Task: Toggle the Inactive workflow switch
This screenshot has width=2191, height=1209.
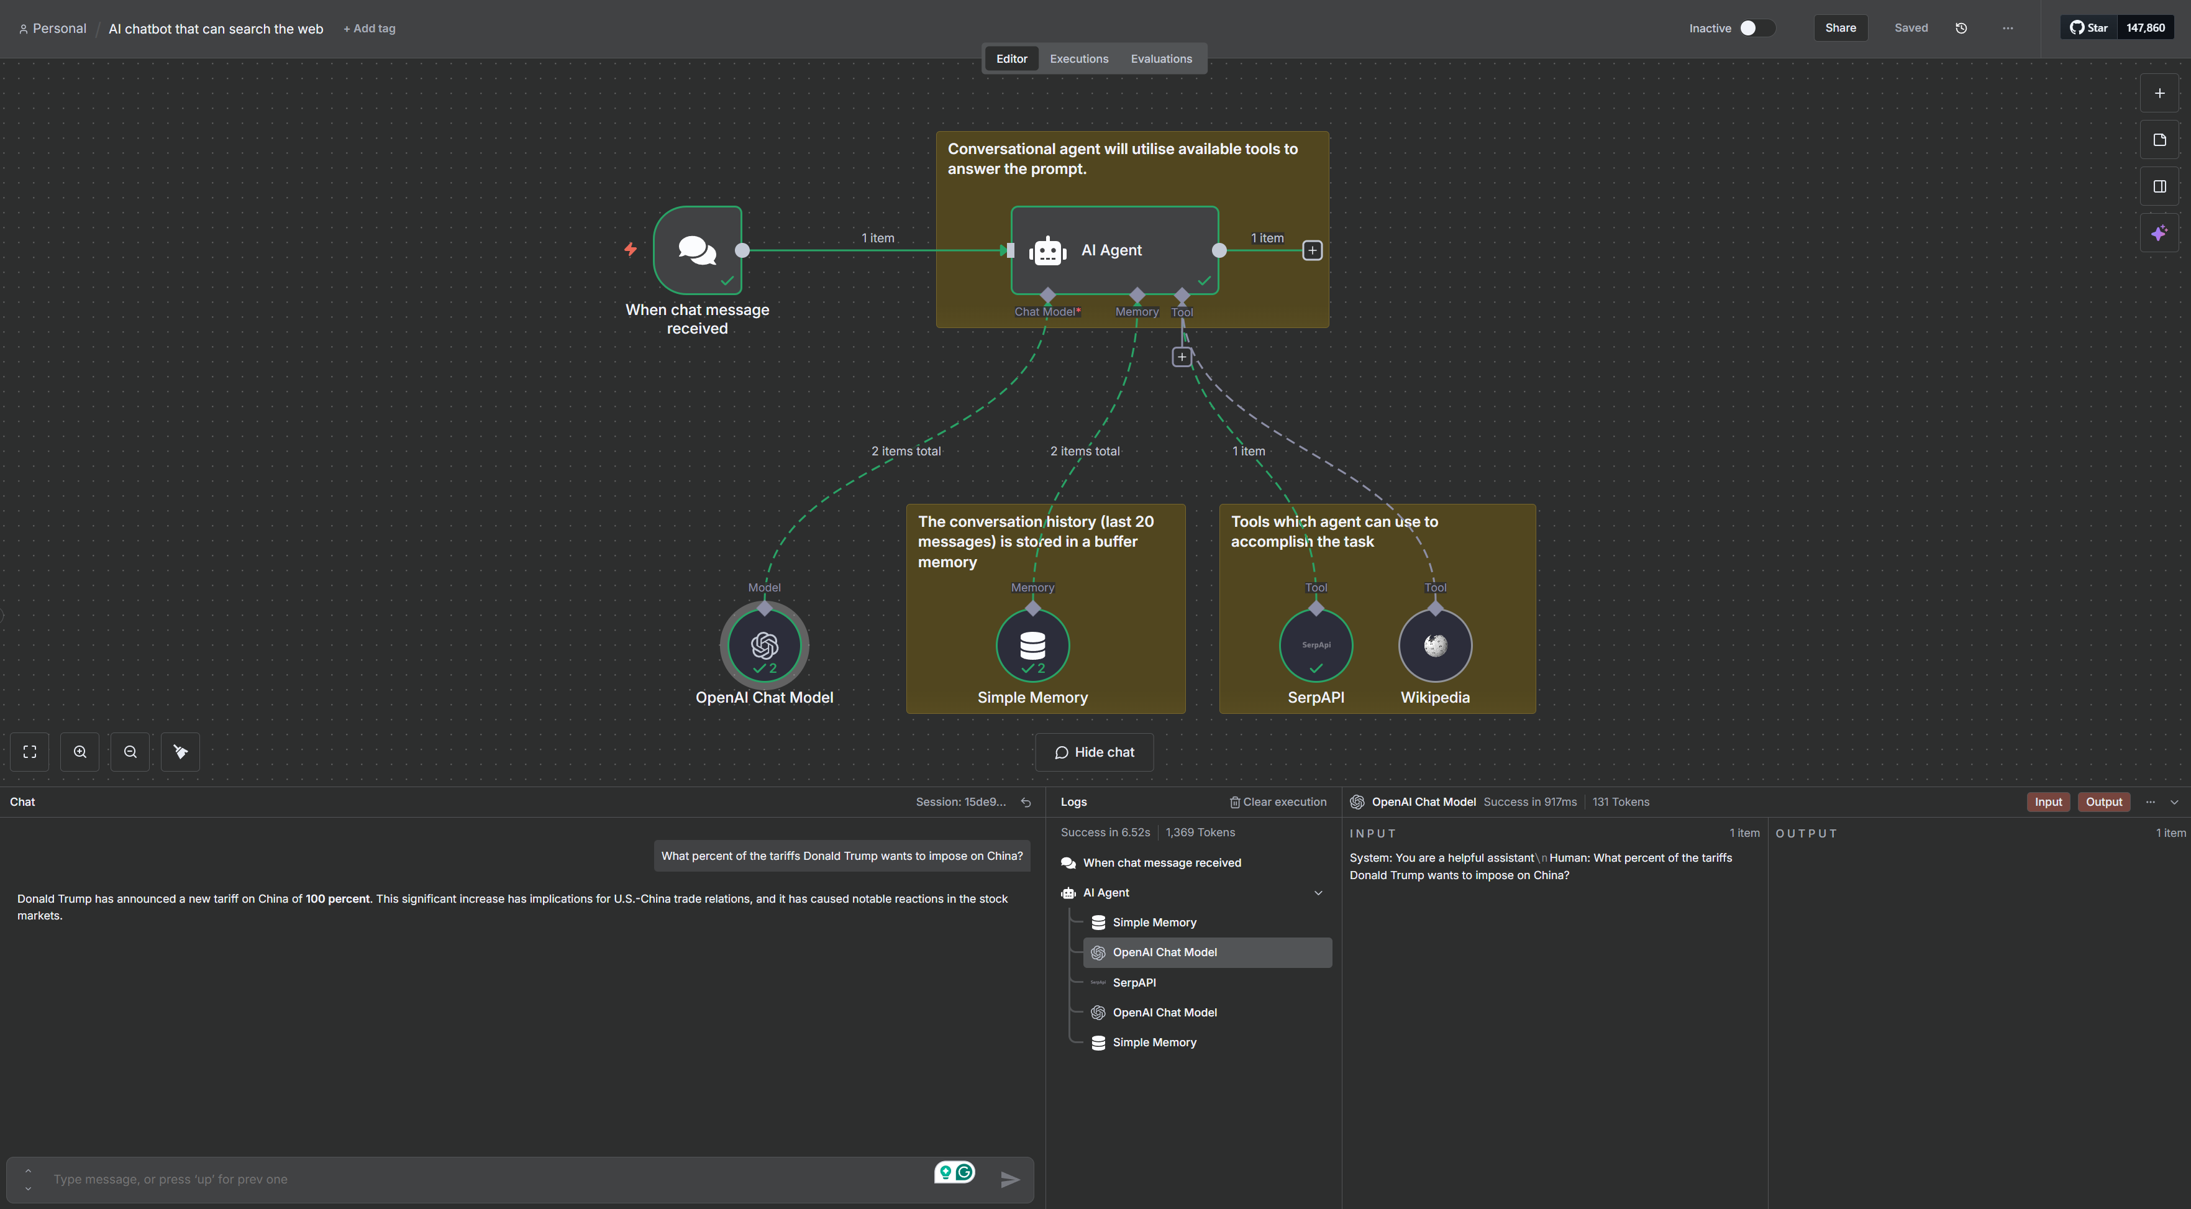Action: 1756,28
